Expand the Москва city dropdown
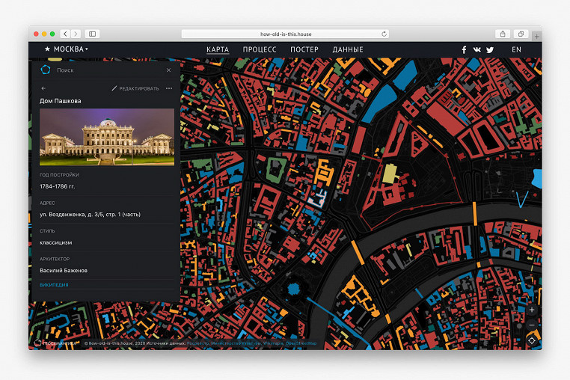The width and height of the screenshot is (570, 380). coord(66,49)
